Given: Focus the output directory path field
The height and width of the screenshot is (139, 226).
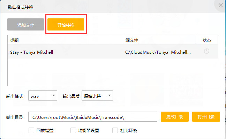Looking at the screenshot, I should [x=92, y=117].
